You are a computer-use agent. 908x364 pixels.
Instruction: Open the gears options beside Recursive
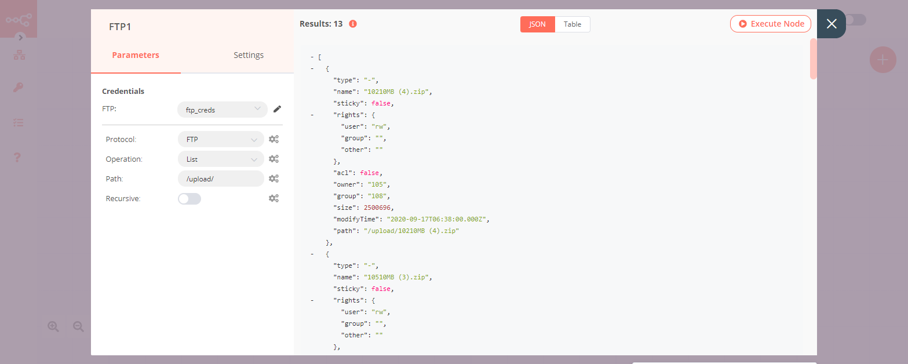(x=274, y=198)
